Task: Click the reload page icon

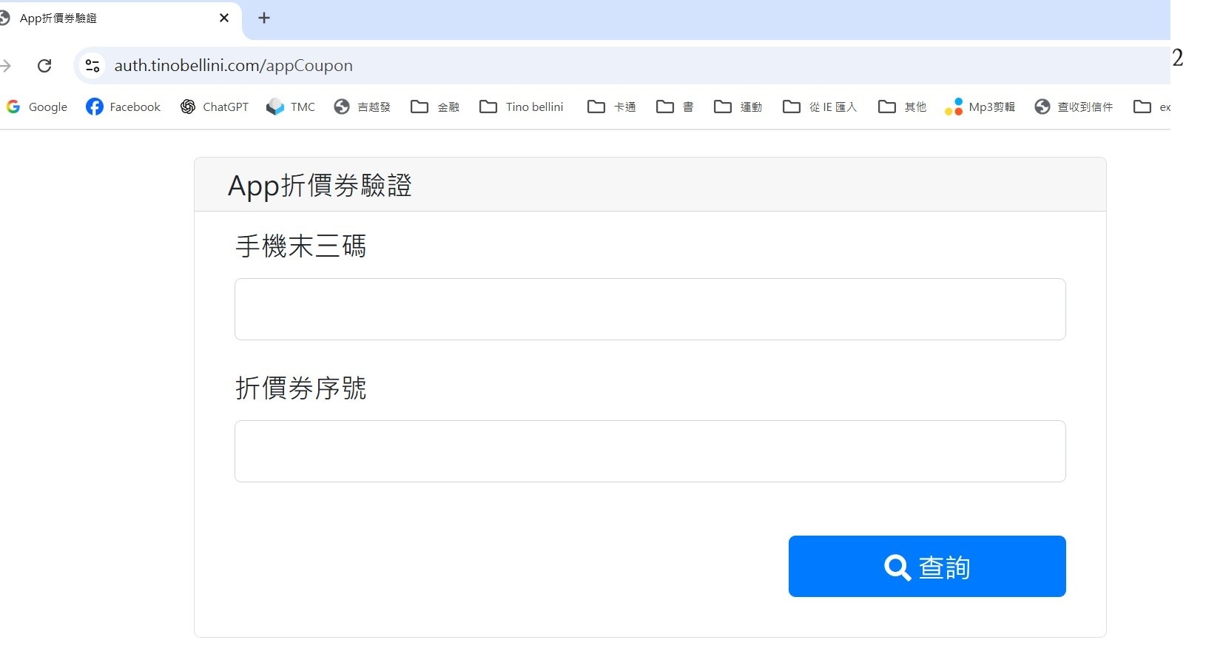Action: coord(44,66)
